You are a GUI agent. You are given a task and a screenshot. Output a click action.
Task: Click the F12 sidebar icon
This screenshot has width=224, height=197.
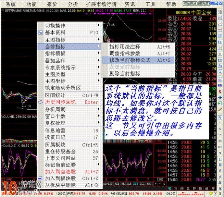pyautogui.click(x=220, y=60)
